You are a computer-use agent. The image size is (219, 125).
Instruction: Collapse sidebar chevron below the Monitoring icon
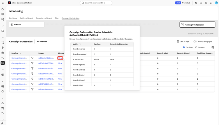coord(3,69)
